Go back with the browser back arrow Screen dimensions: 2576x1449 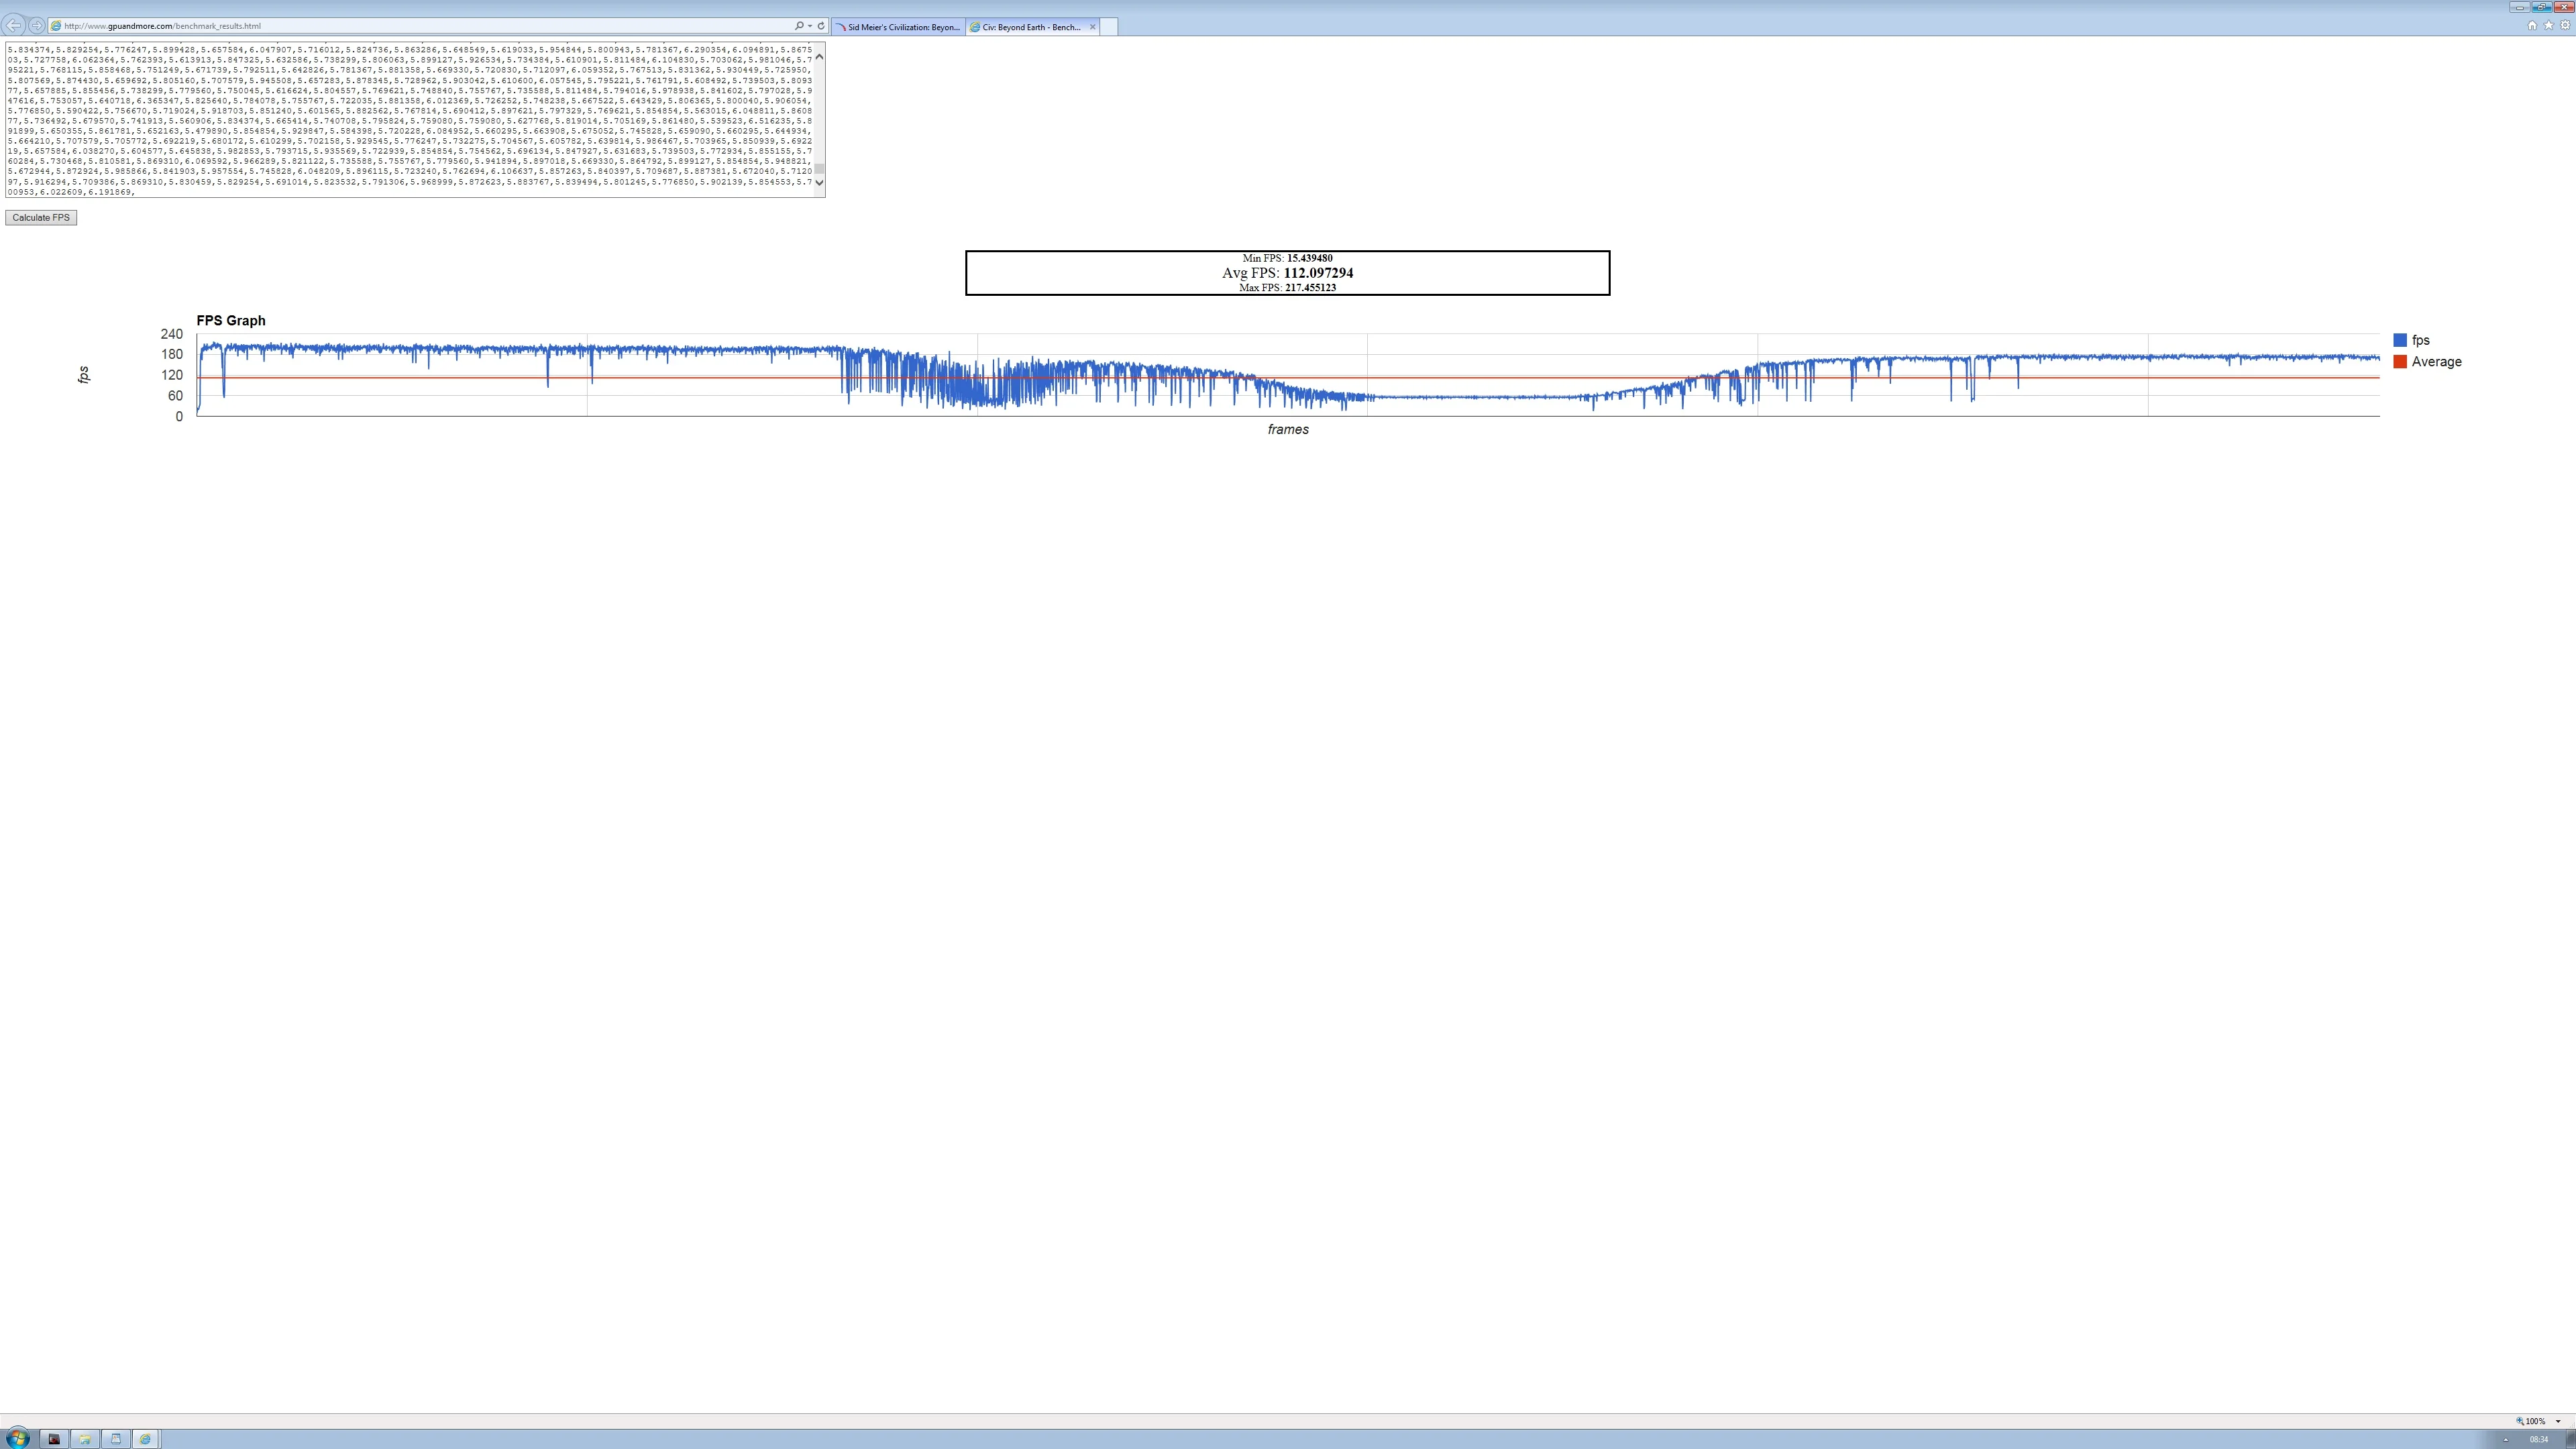(13, 25)
